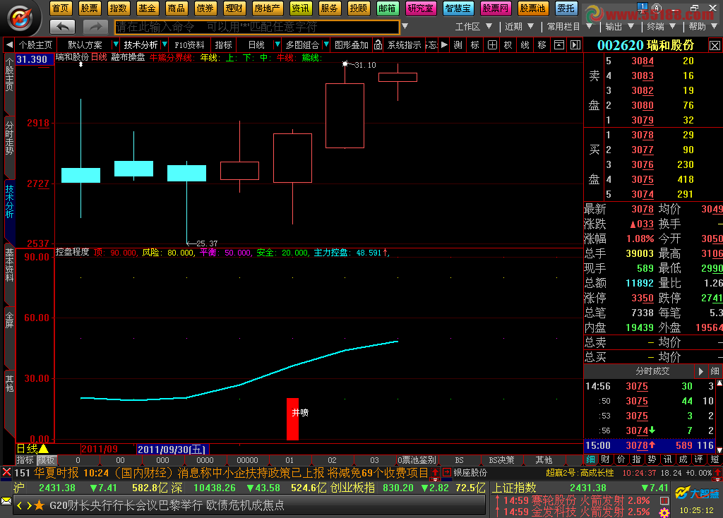
Task: Close the news ticker with red X
Action: pyautogui.click(x=6, y=472)
